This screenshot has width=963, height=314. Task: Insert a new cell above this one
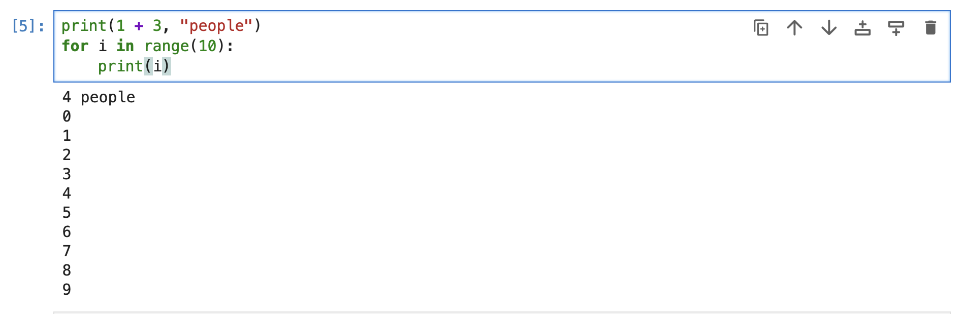point(862,27)
